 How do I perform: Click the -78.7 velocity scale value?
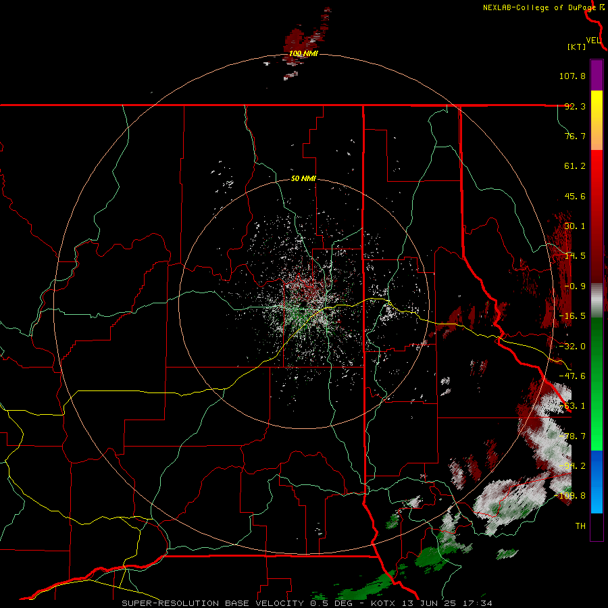point(572,436)
